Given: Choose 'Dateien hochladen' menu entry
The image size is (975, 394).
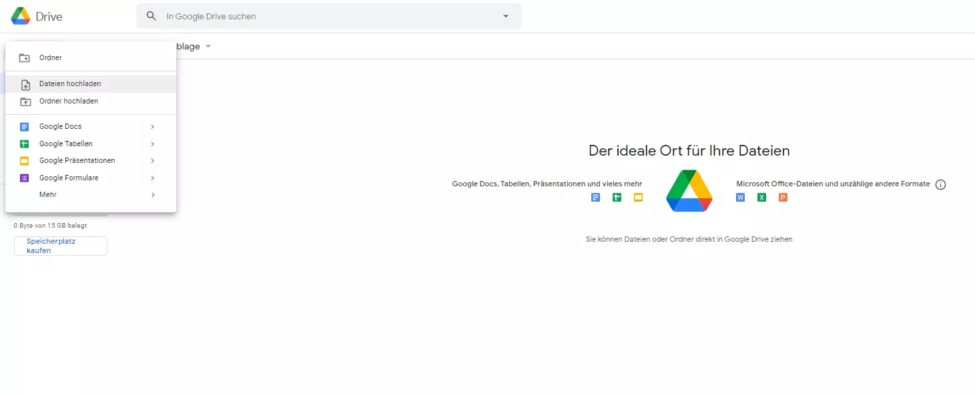Looking at the screenshot, I should tap(91, 84).
